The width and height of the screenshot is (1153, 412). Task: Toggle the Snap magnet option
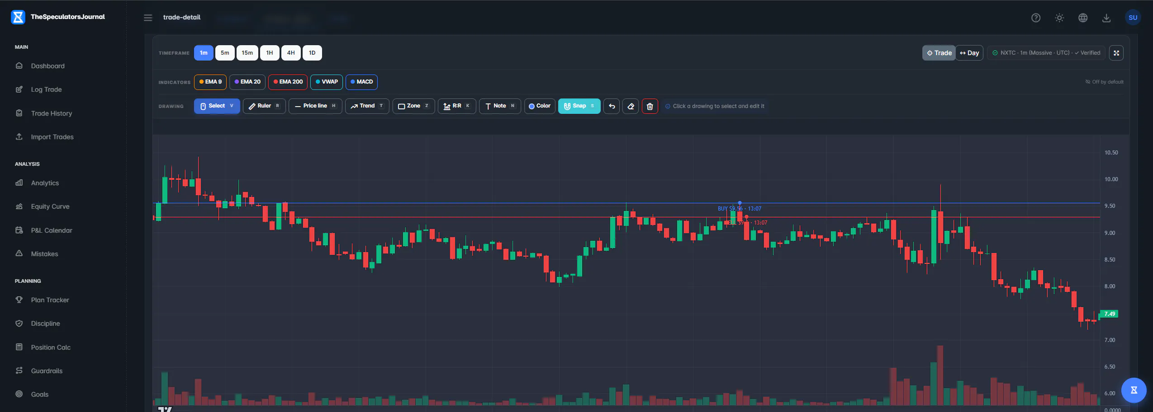(579, 106)
